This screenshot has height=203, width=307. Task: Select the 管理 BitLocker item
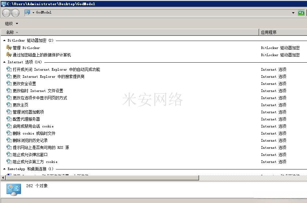pyautogui.click(x=26, y=48)
